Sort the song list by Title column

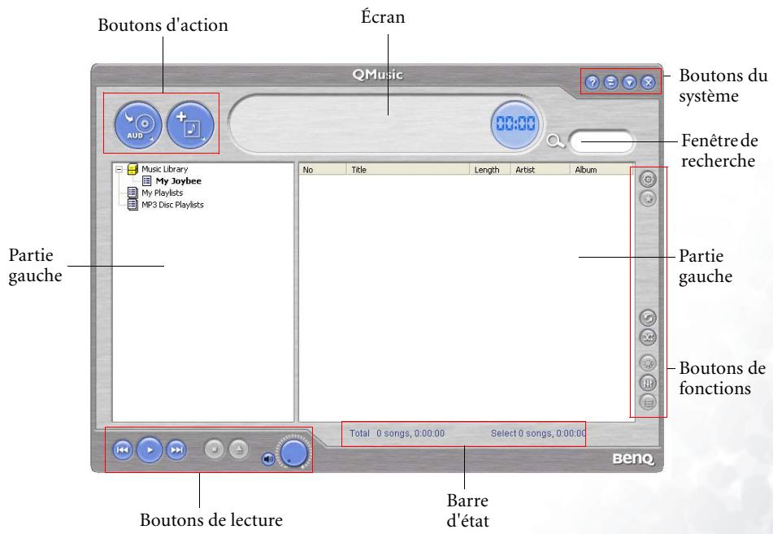[x=408, y=170]
